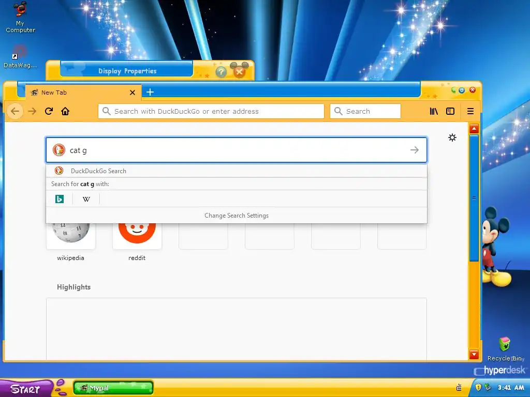Image resolution: width=530 pixels, height=397 pixels.
Task: Click the safely remove hardware tray icon
Action: [x=487, y=387]
